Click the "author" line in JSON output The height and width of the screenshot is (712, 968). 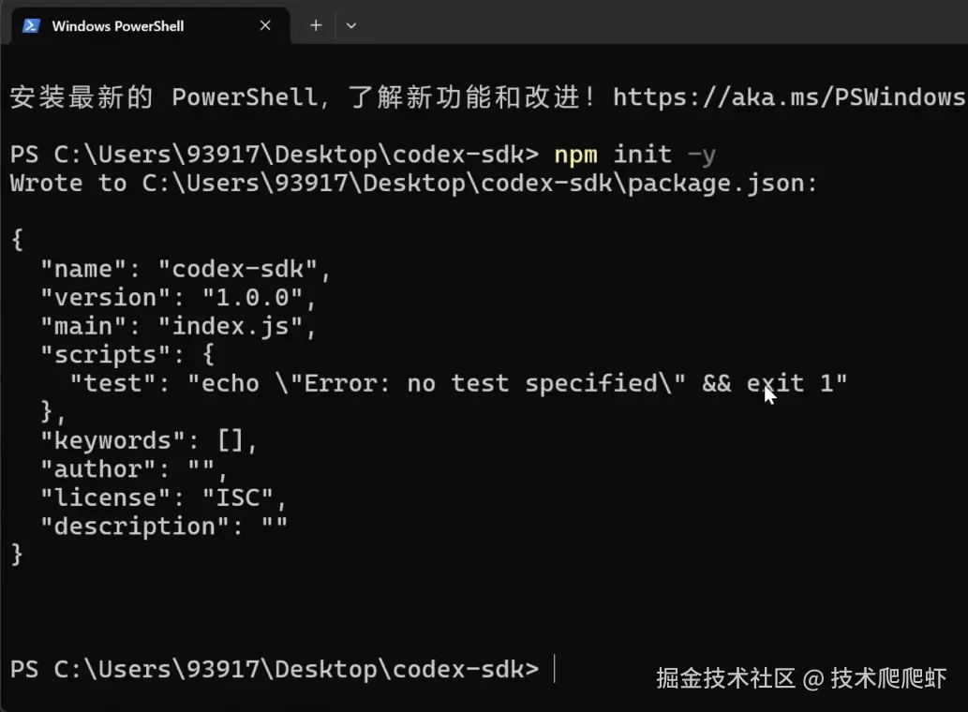[x=134, y=469]
